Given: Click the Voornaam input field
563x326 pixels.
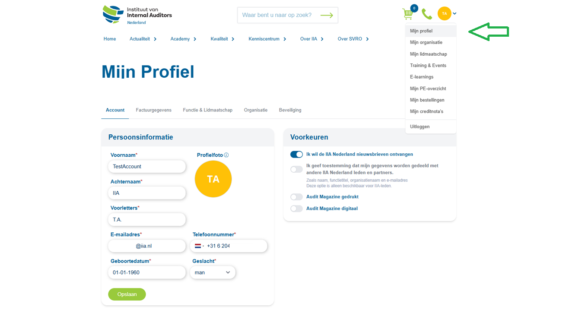Looking at the screenshot, I should pos(147,166).
